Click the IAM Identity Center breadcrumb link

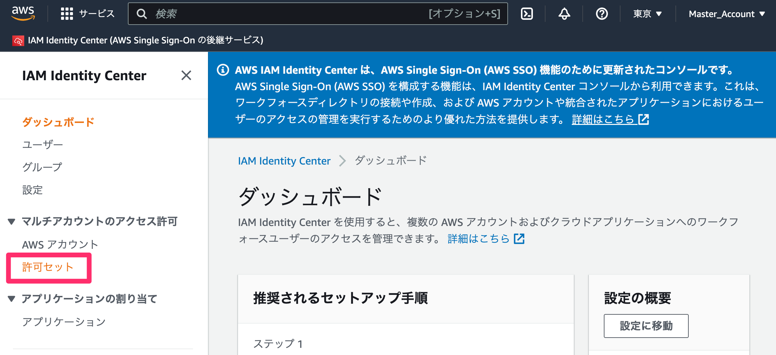(284, 160)
